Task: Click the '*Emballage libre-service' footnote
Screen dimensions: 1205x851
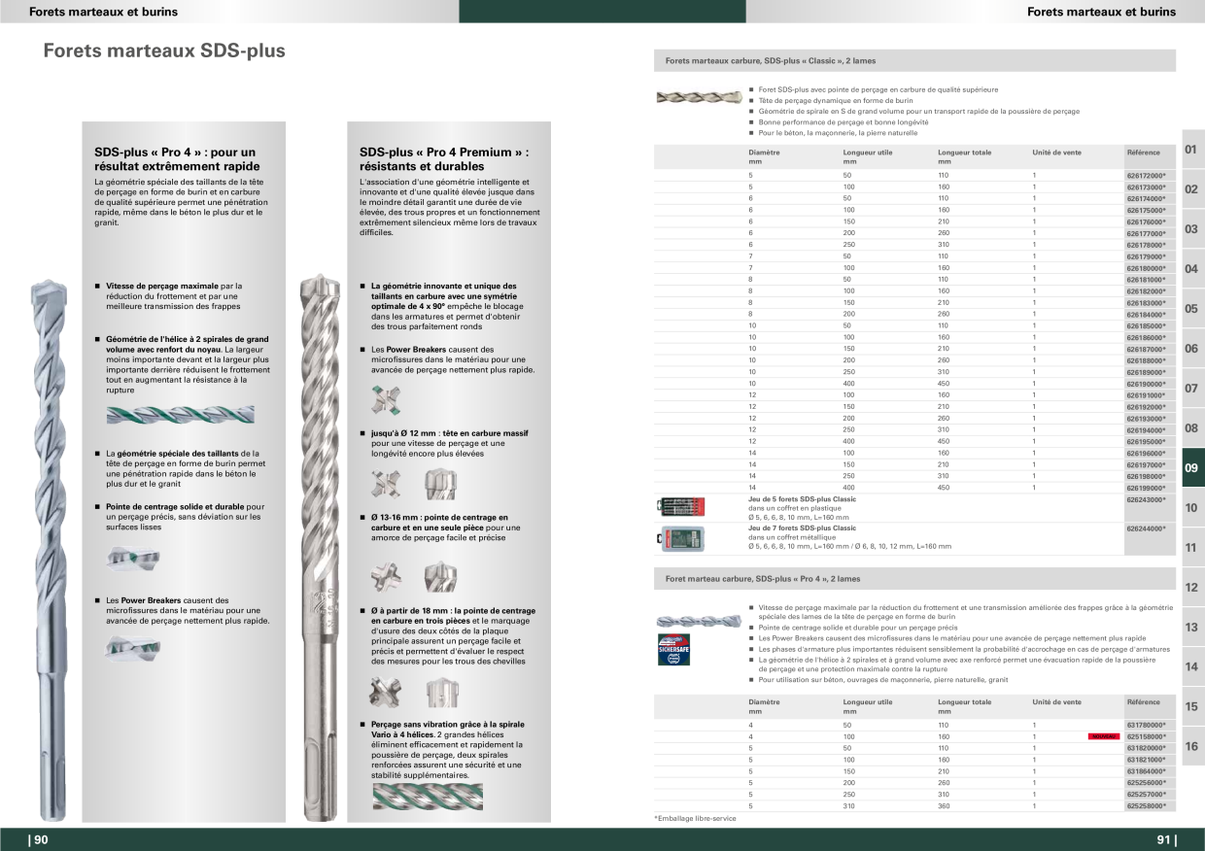Action: [695, 819]
